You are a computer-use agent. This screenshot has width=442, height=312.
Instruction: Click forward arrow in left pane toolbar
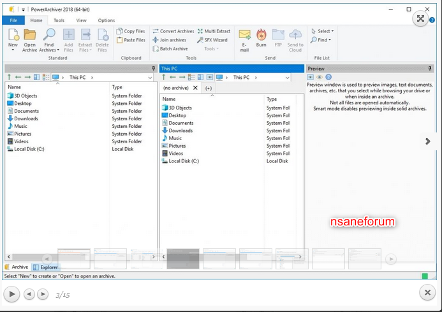27,77
